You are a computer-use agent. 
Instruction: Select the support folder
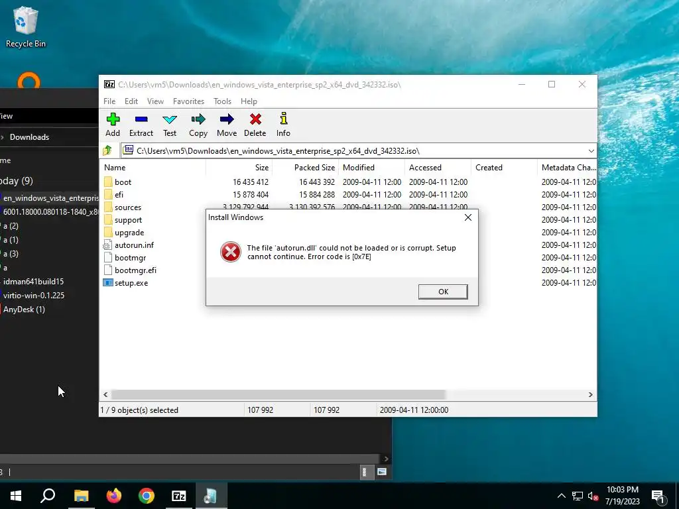tap(128, 220)
